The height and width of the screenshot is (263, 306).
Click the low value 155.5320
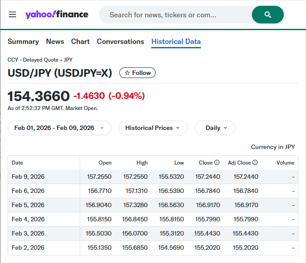[x=171, y=177]
